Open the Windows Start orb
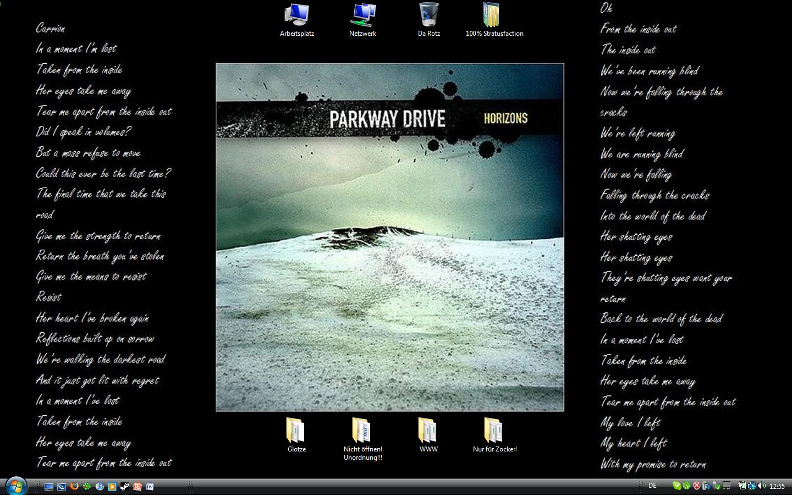The image size is (792, 496). (16, 486)
